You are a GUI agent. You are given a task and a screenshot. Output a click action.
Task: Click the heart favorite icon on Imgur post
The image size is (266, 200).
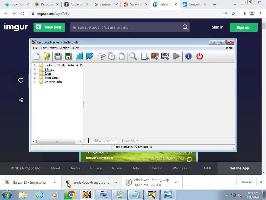(x=21, y=80)
